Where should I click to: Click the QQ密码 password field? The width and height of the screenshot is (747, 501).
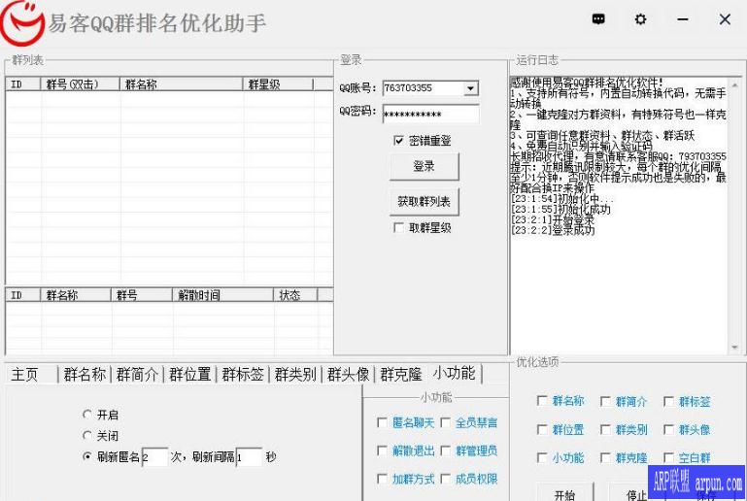(430, 115)
